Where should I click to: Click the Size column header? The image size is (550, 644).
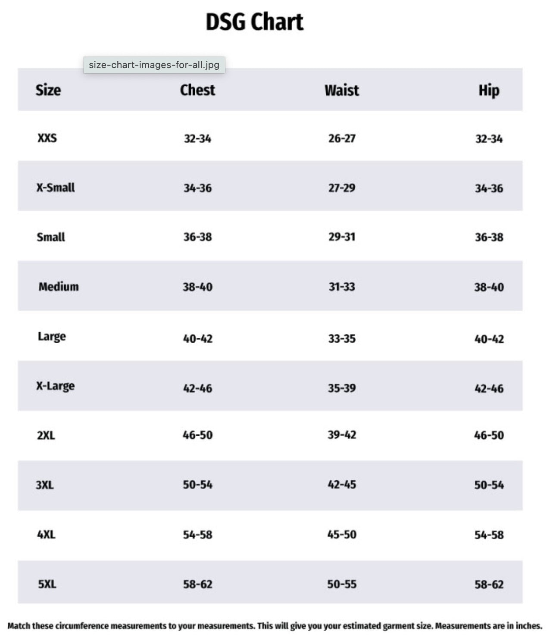(48, 90)
